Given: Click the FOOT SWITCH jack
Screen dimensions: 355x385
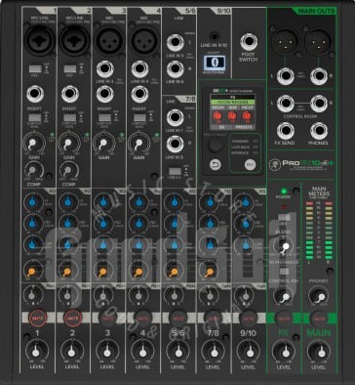Looking at the screenshot, I should click(249, 42).
